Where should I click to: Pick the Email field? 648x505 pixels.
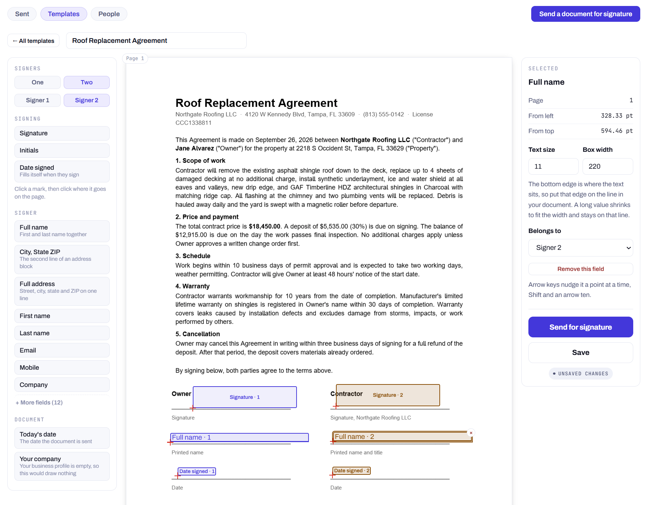point(62,350)
